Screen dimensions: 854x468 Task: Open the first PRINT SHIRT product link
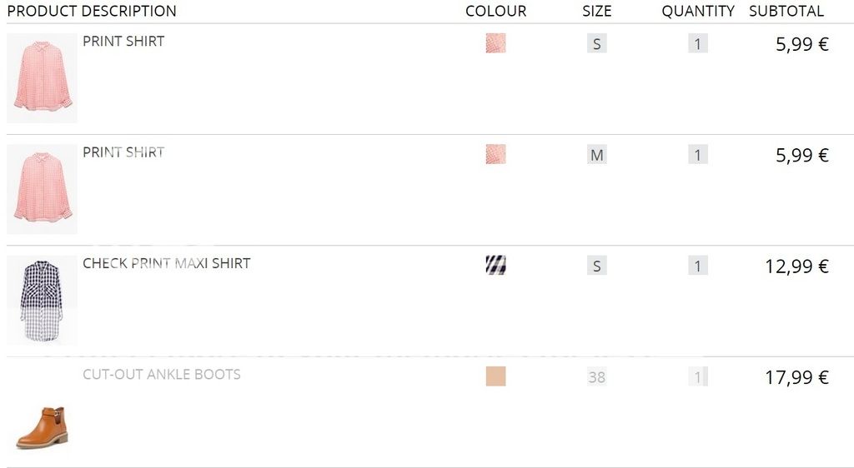(x=123, y=42)
